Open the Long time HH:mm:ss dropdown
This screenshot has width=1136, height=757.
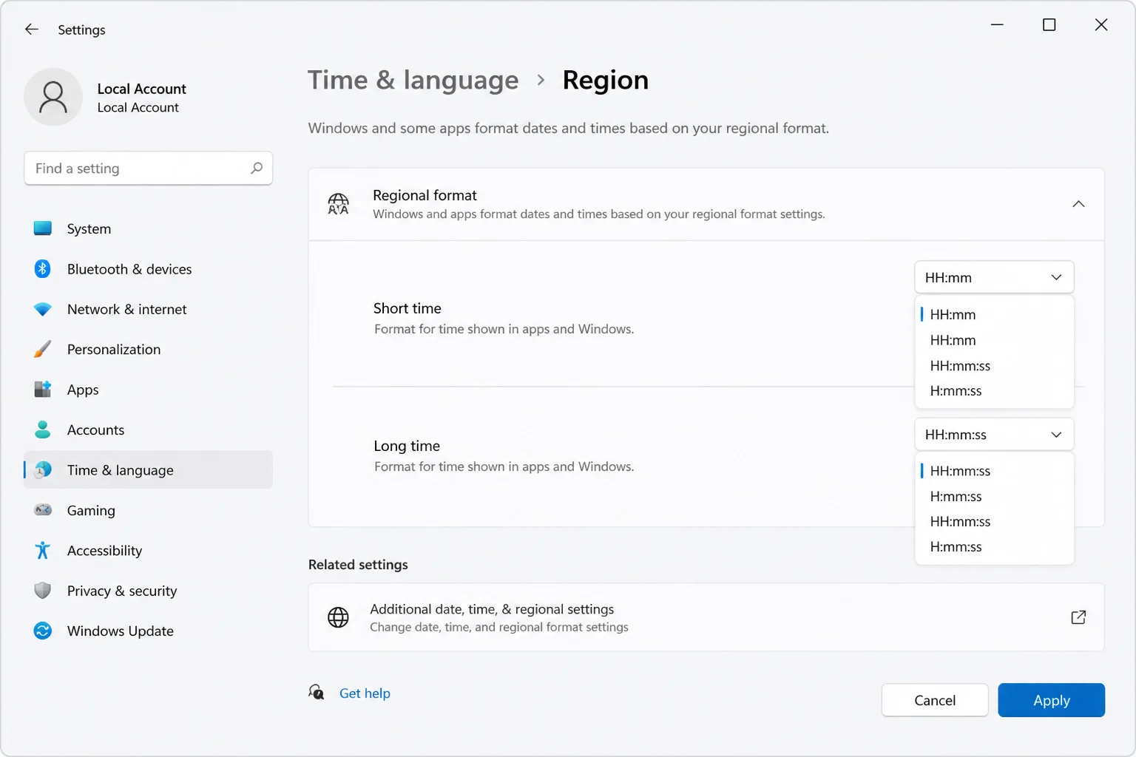tap(994, 435)
